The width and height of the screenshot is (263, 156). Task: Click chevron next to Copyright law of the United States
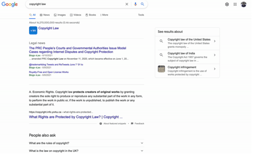point(215,41)
